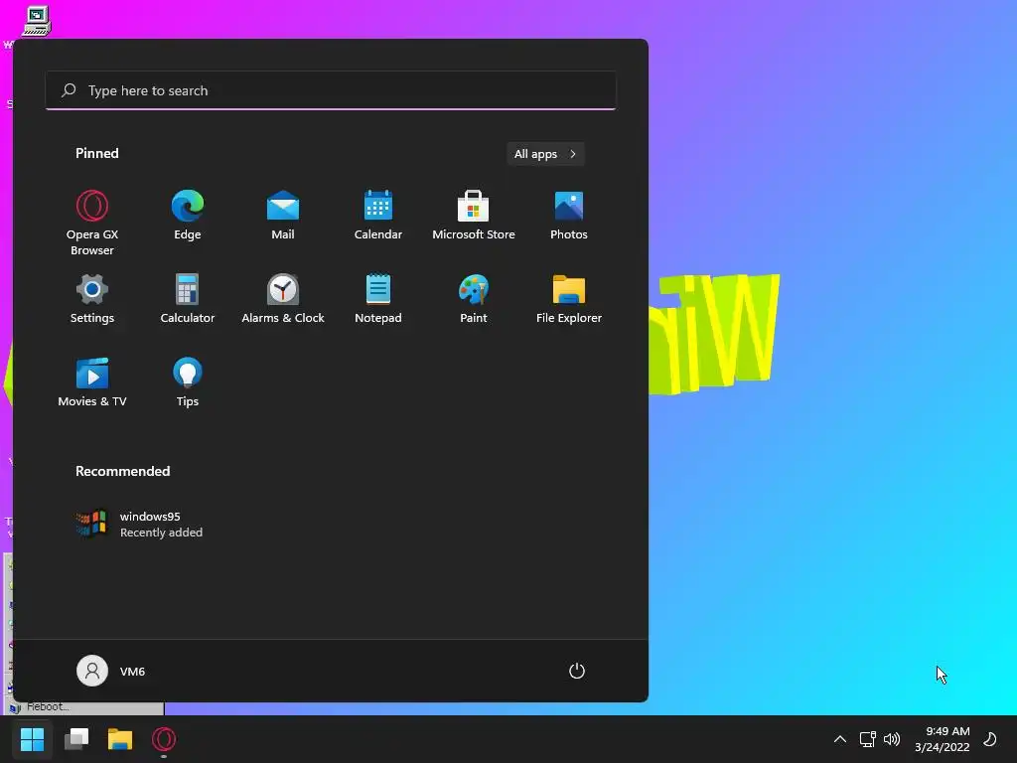Open recommended windows95 item
Image resolution: width=1017 pixels, height=763 pixels.
click(140, 525)
